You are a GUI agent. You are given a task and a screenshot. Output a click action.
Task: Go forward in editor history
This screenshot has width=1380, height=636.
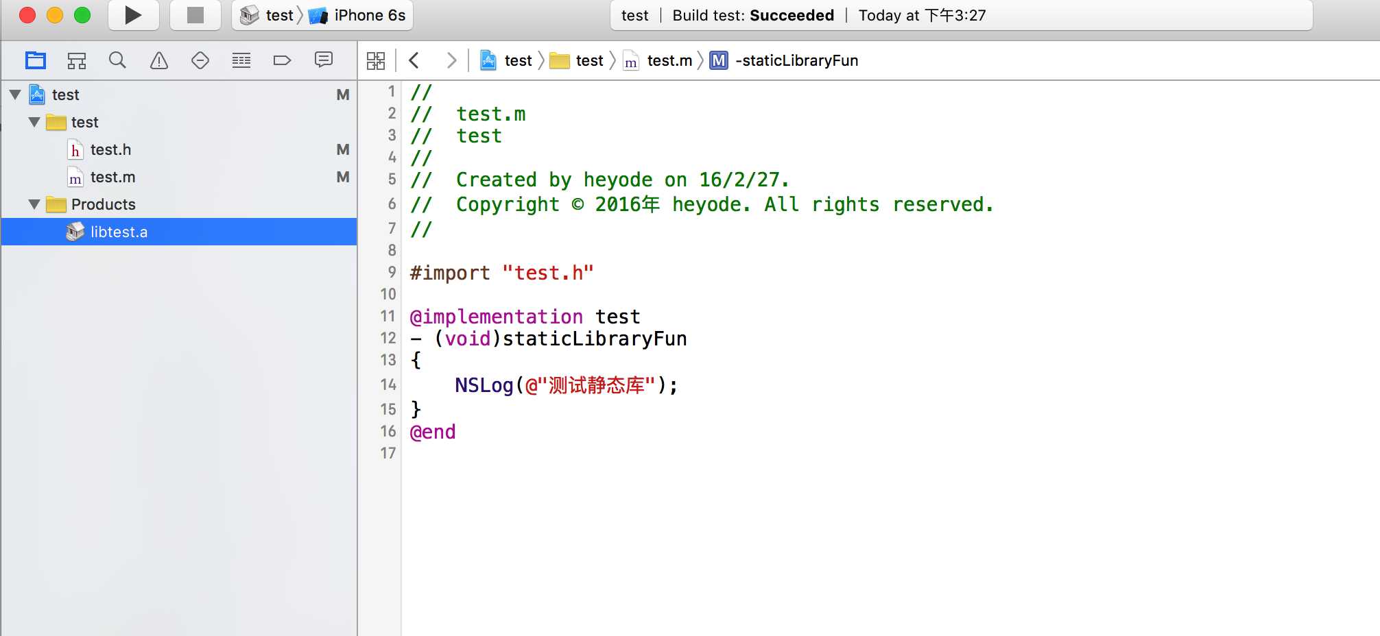coord(451,60)
